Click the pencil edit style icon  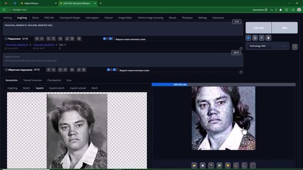pyautogui.click(x=295, y=47)
